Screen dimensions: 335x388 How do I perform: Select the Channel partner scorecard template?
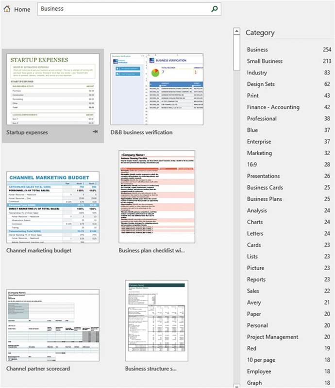(x=52, y=325)
